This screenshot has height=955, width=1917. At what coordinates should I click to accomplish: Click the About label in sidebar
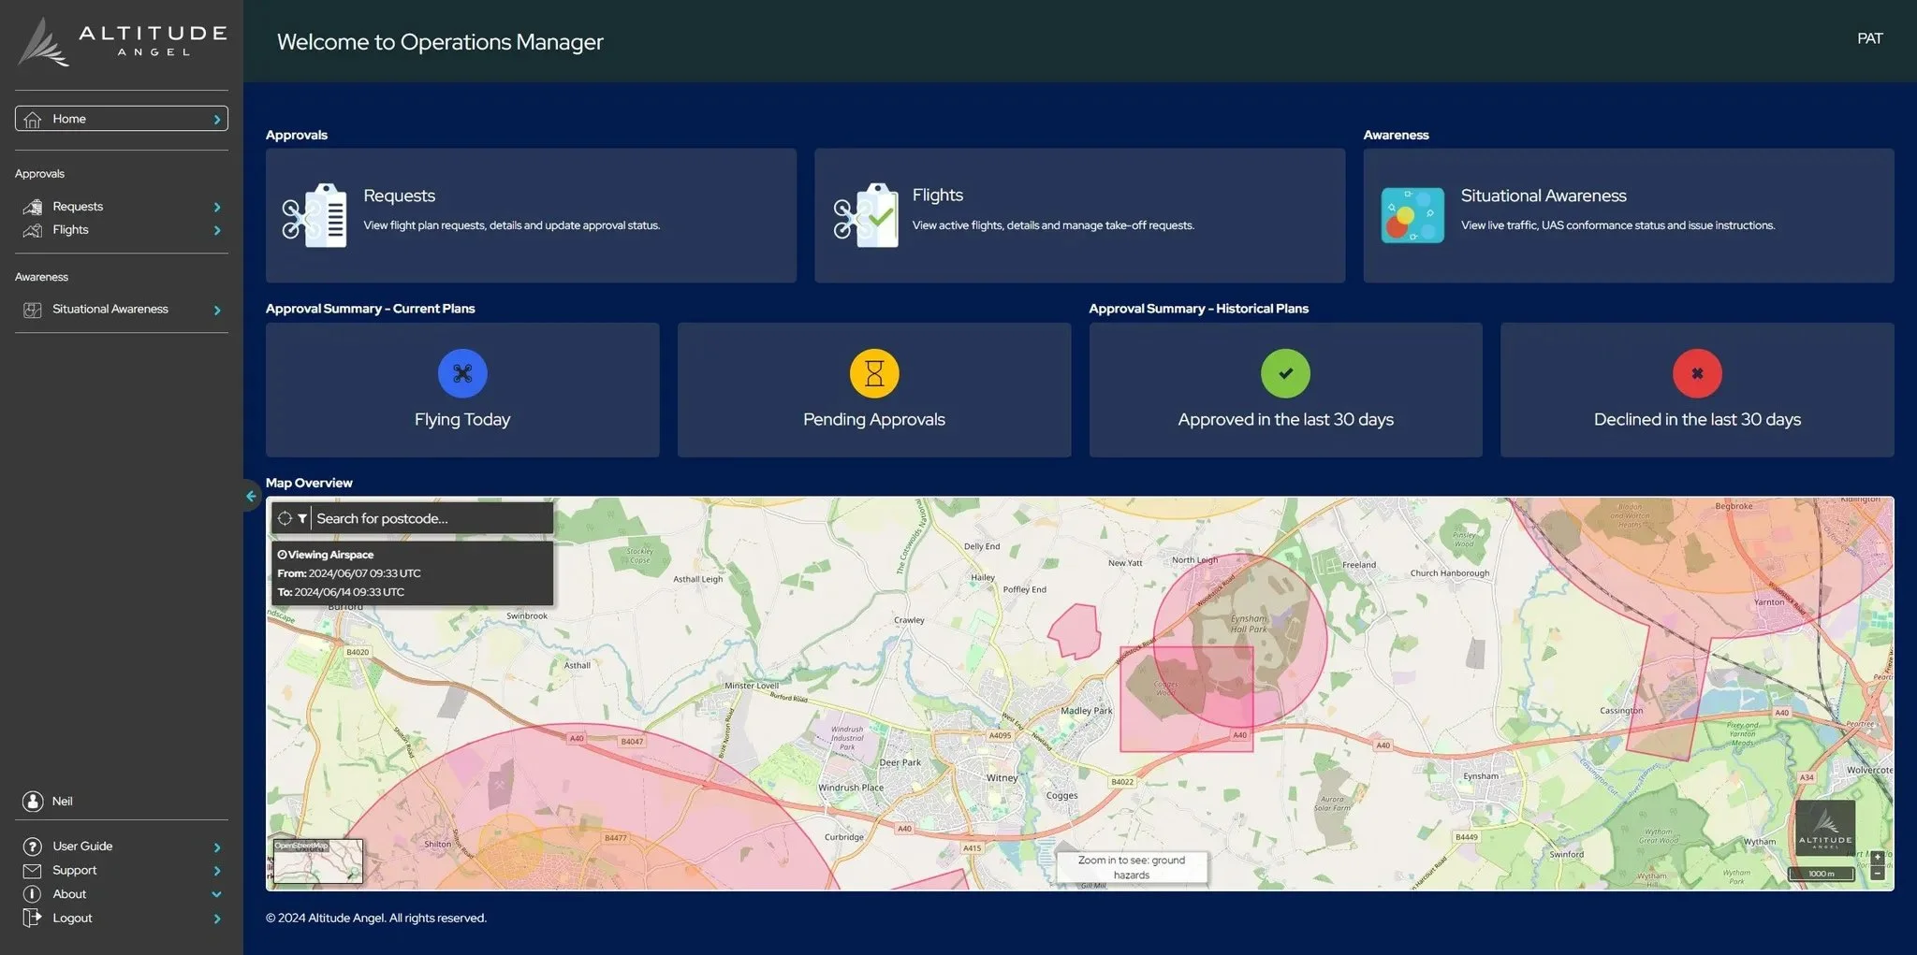69,894
